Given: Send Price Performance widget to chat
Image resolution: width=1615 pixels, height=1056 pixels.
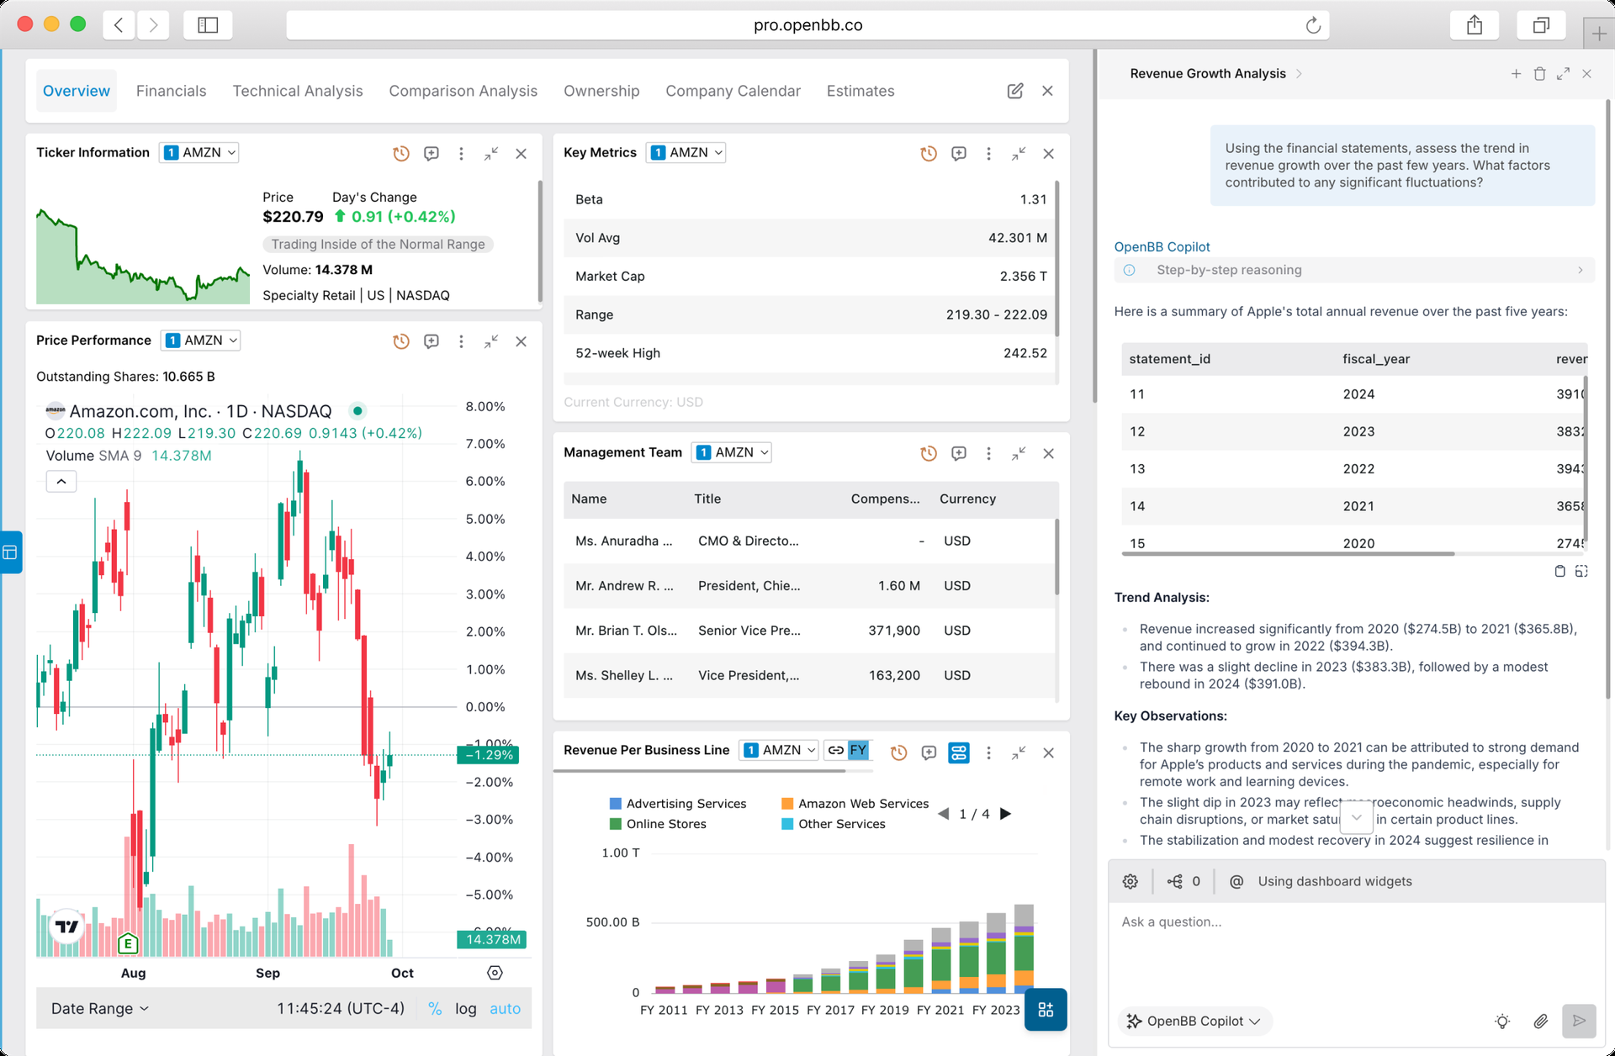Looking at the screenshot, I should pyautogui.click(x=432, y=341).
